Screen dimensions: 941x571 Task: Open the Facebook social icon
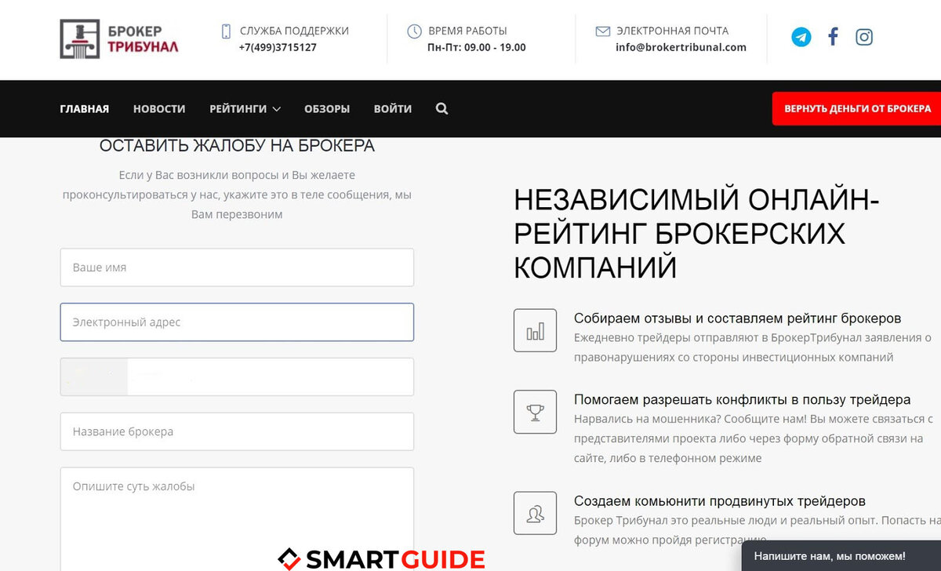(x=833, y=37)
